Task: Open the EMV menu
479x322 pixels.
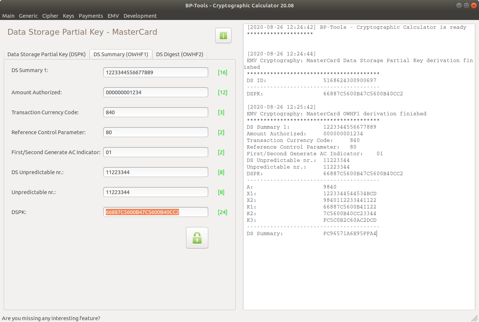Action: pos(113,16)
